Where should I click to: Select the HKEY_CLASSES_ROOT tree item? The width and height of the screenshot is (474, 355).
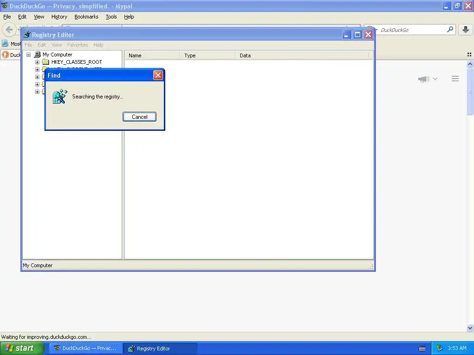[76, 62]
